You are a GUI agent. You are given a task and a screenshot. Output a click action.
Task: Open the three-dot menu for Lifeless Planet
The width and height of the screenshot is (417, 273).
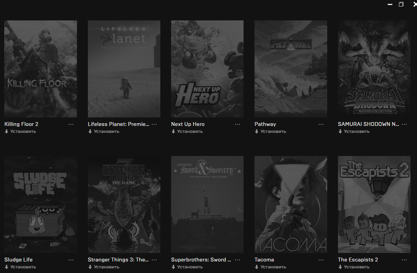(x=154, y=124)
